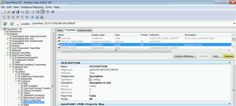This screenshot has width=236, height=106.
Task: Click the gray checkered toolbar icon
Action: 42,17
